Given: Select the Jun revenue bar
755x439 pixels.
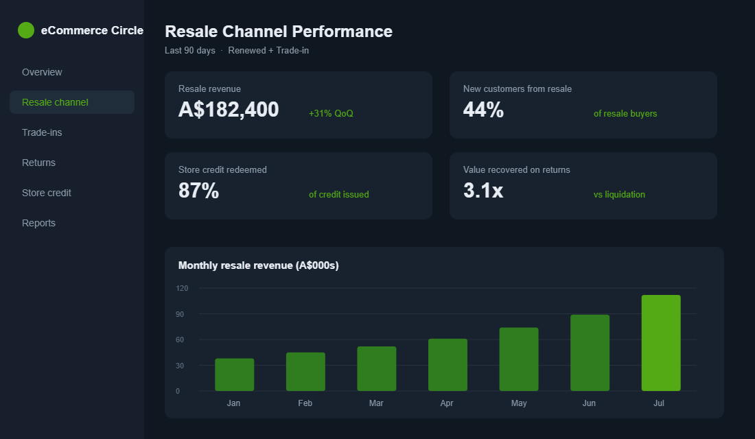Looking at the screenshot, I should click(590, 353).
